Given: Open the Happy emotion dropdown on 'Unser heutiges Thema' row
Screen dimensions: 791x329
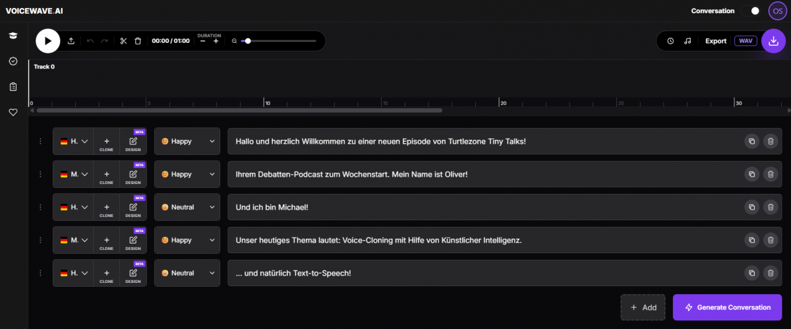Looking at the screenshot, I should pos(187,240).
